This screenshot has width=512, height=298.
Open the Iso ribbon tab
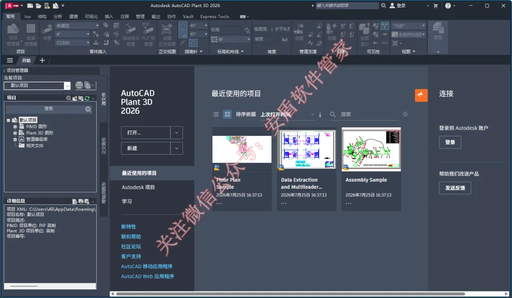point(27,16)
